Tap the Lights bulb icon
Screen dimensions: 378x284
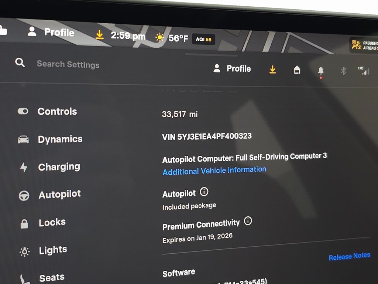click(x=25, y=252)
